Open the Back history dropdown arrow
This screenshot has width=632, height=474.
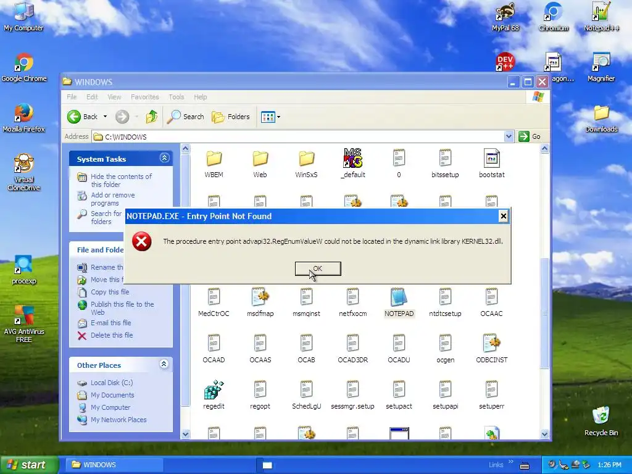(x=105, y=117)
